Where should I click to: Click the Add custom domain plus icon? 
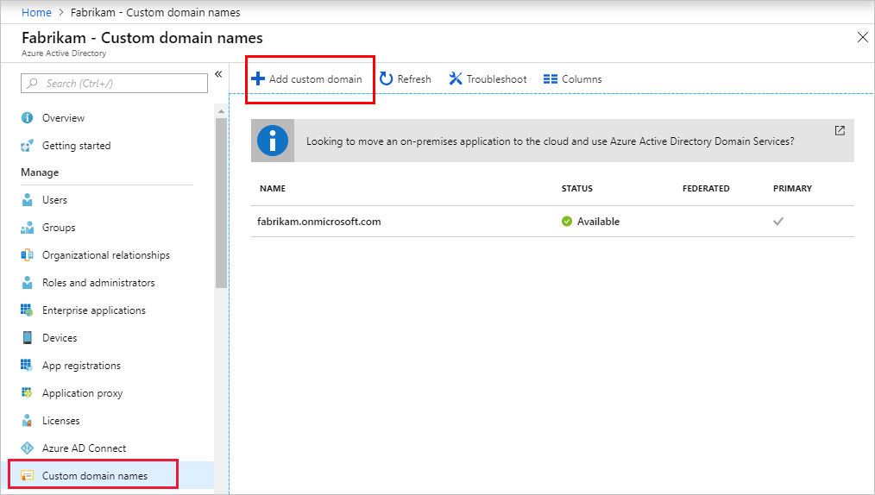click(257, 79)
